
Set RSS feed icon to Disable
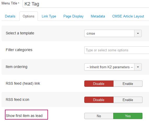tap(99, 100)
